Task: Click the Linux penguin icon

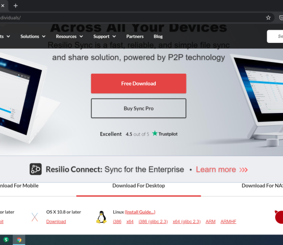Action: click(x=101, y=217)
